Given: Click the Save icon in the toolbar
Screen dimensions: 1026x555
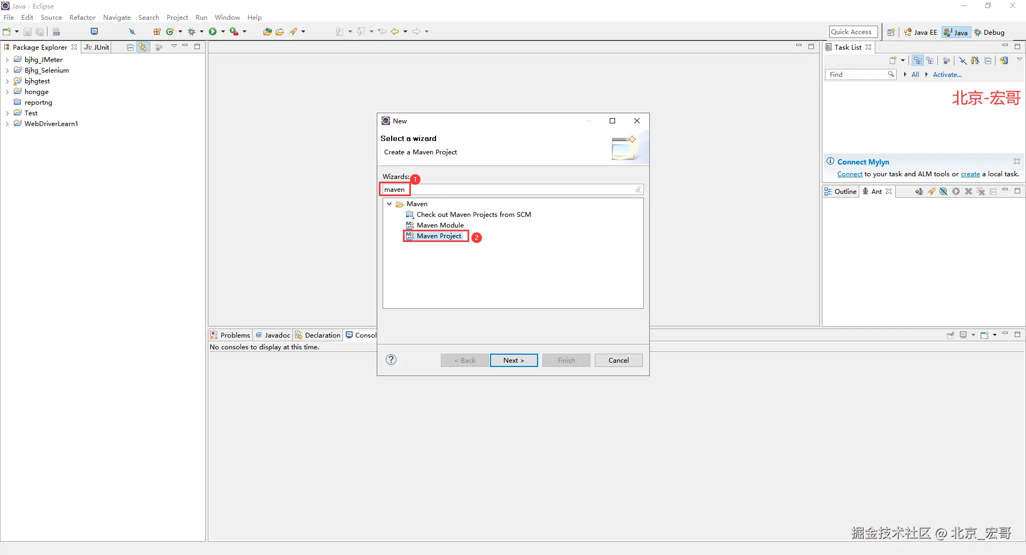Looking at the screenshot, I should (27, 32).
